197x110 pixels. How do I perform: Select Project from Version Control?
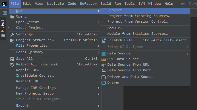138,21
